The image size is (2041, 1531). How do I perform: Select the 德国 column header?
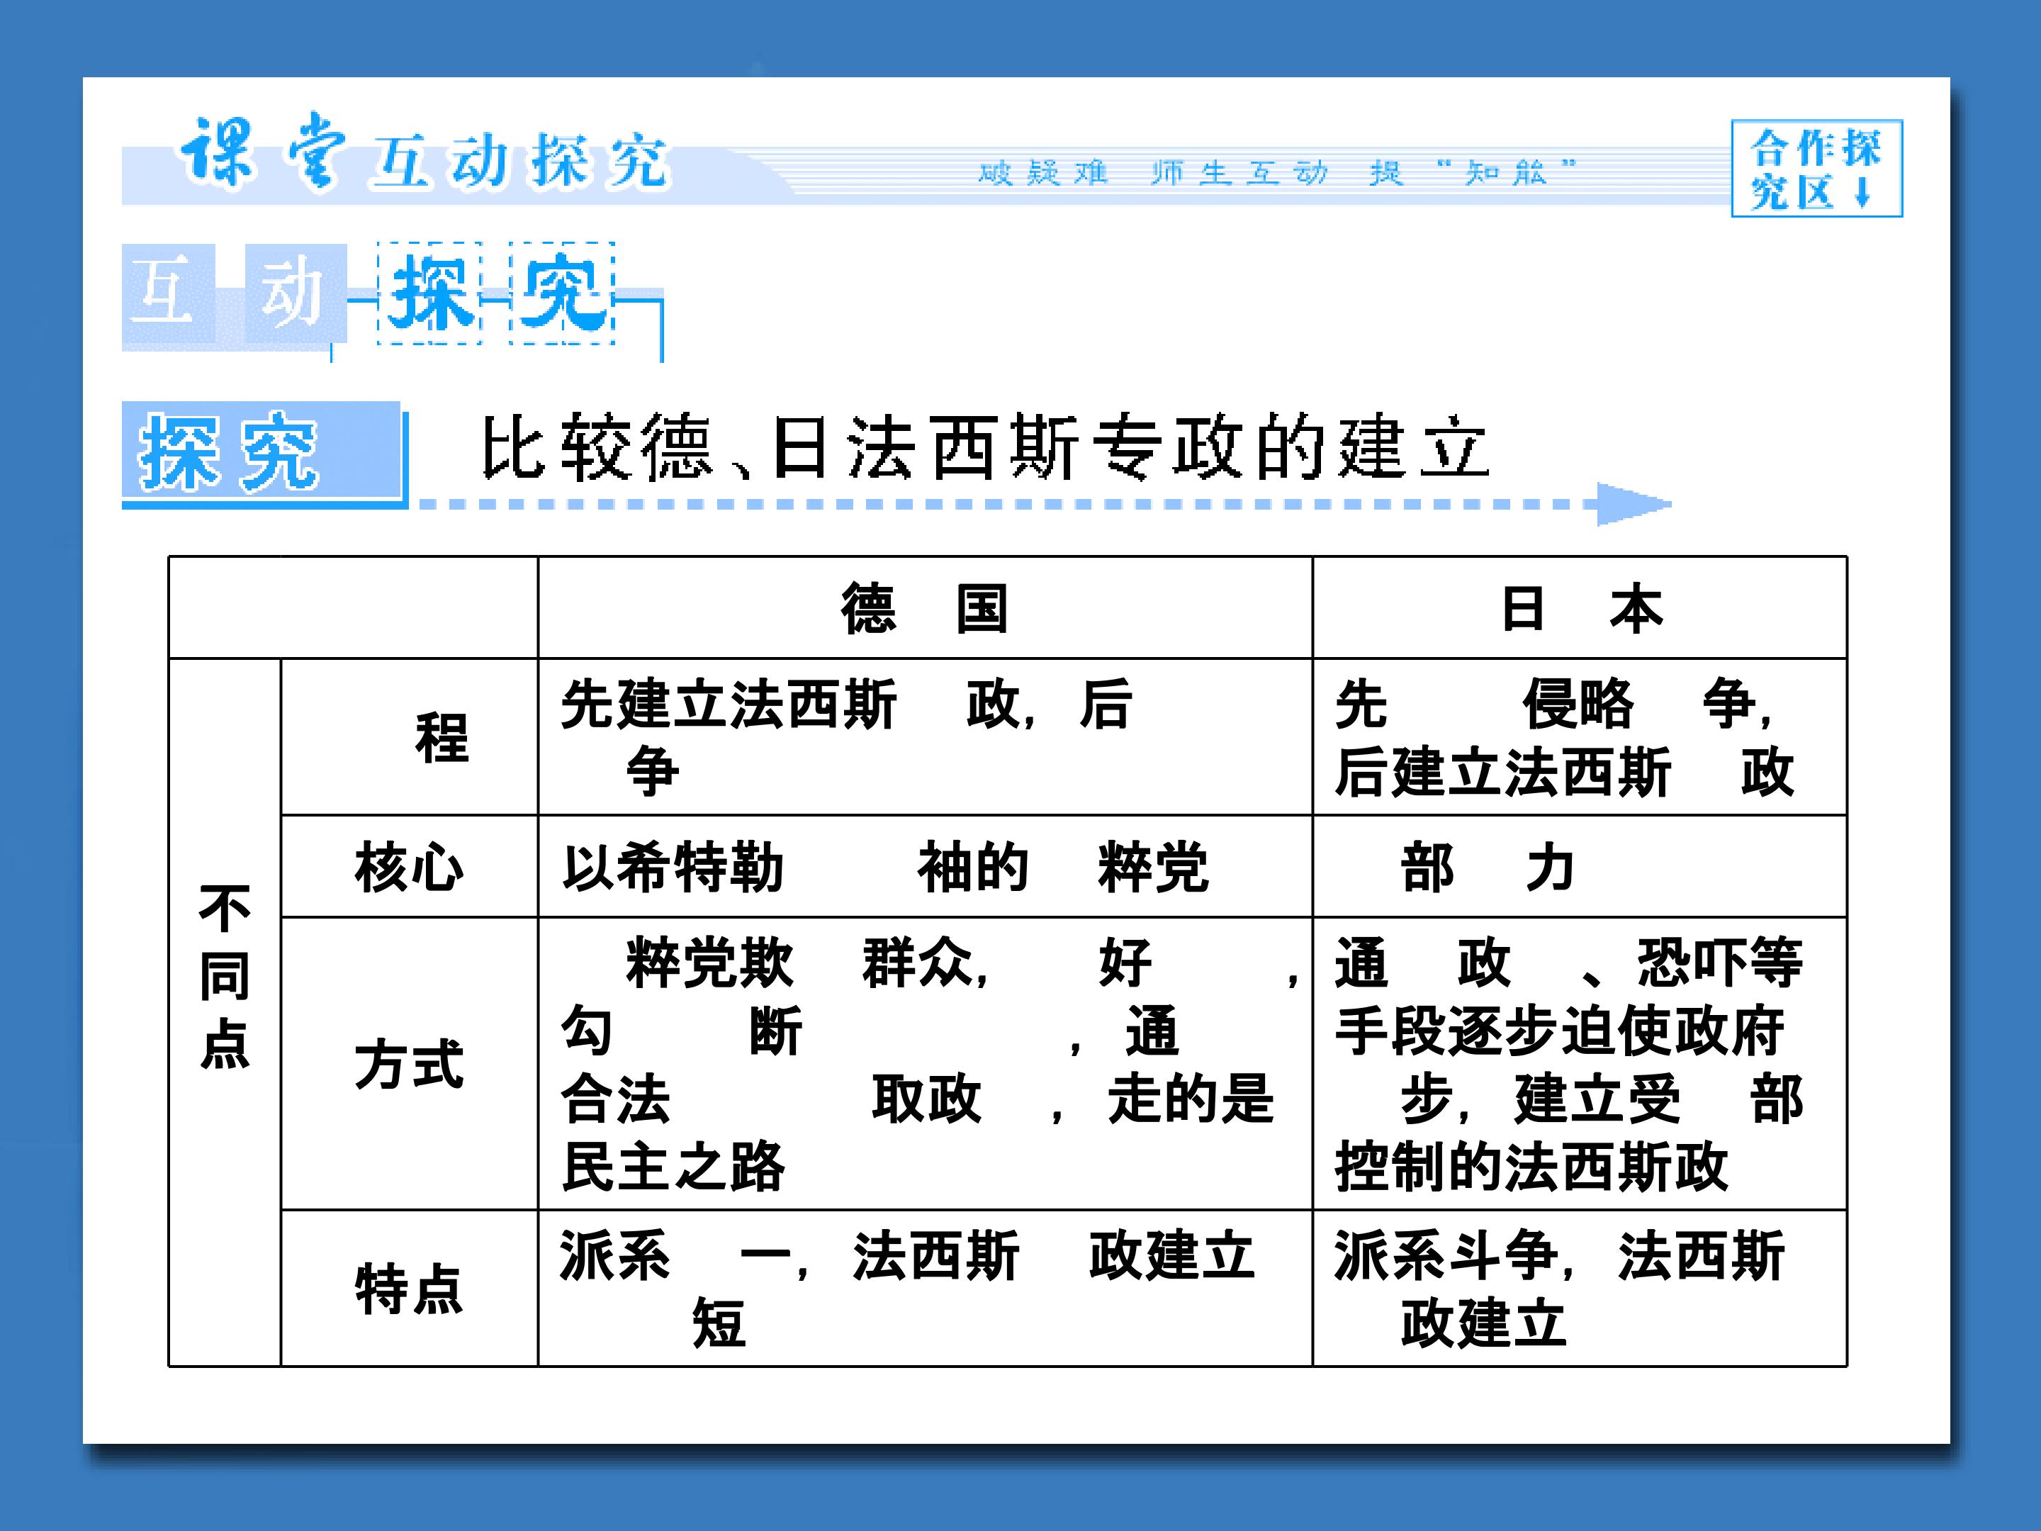(925, 608)
